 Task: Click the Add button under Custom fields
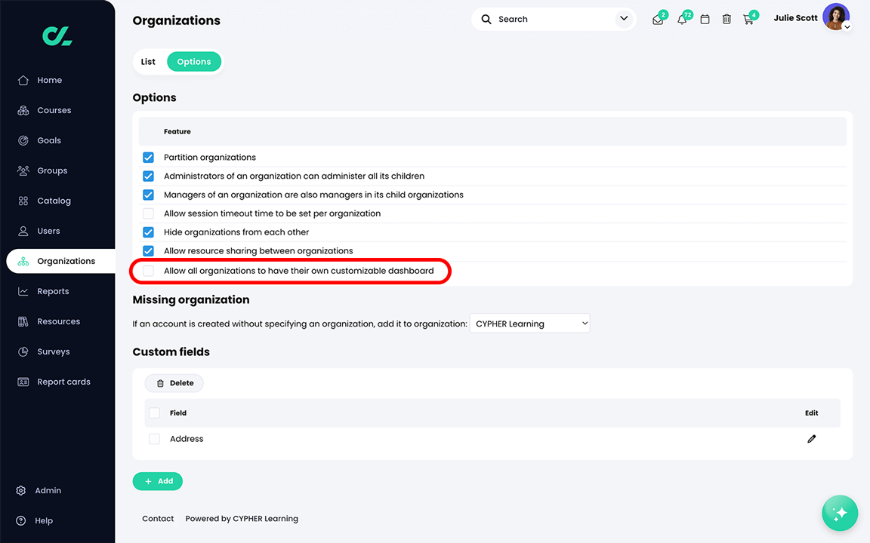157,481
